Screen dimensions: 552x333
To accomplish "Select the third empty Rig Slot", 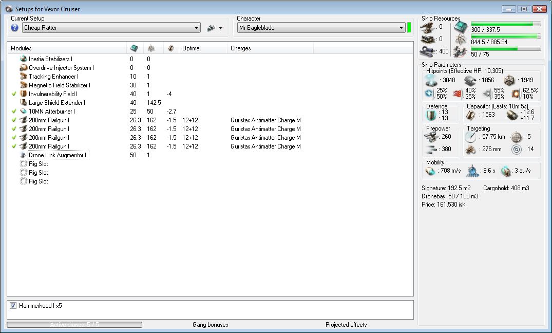I will pyautogui.click(x=39, y=181).
